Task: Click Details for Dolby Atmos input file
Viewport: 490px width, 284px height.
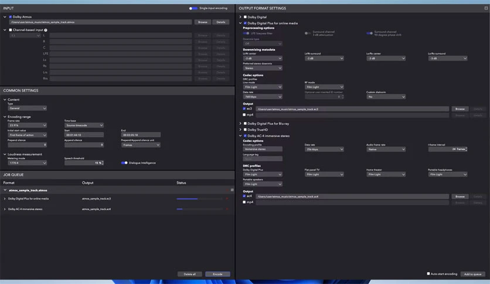Action: coord(220,22)
